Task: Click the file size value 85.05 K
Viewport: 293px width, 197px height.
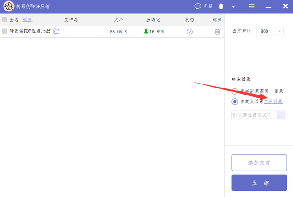Action: pyautogui.click(x=118, y=32)
